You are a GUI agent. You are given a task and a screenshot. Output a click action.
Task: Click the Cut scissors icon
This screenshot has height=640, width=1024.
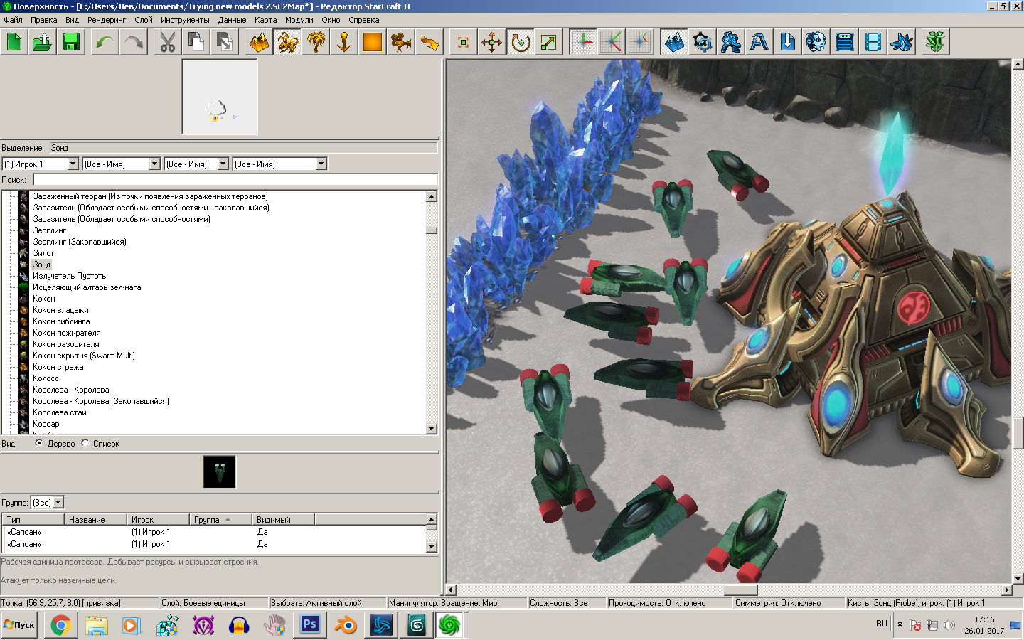click(168, 42)
